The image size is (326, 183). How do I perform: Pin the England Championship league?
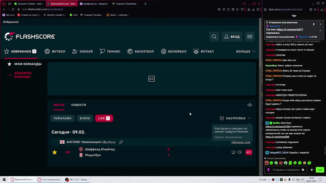click(121, 142)
